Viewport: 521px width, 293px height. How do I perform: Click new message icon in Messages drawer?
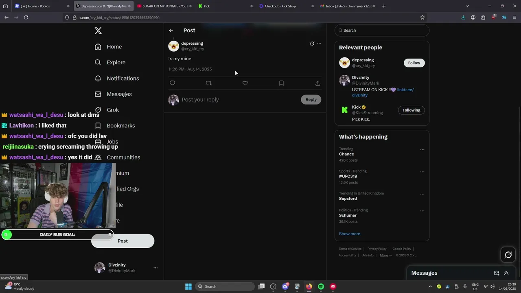coord(497,273)
